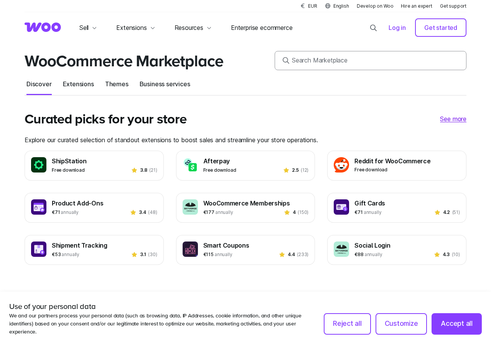Viewport: 491px width, 345px height.
Task: Open the Gift Cards title
Action: (370, 203)
